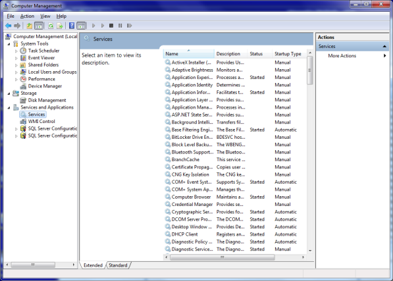Select WMI Control in the tree
393x281 pixels.
coord(41,121)
